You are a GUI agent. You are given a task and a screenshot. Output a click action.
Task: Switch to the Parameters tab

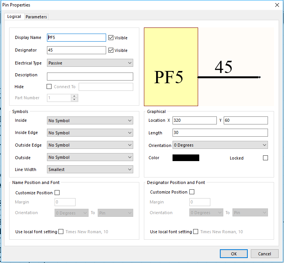[x=36, y=17]
